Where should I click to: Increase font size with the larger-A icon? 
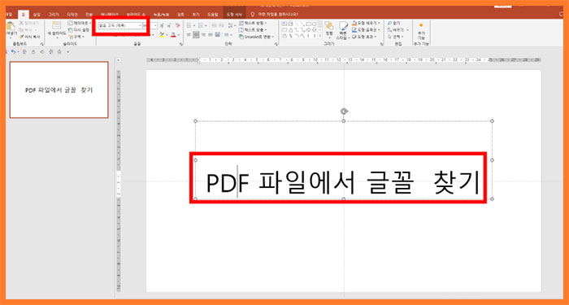click(x=163, y=26)
